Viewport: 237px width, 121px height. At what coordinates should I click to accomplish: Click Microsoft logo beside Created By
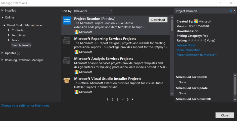[196, 21]
